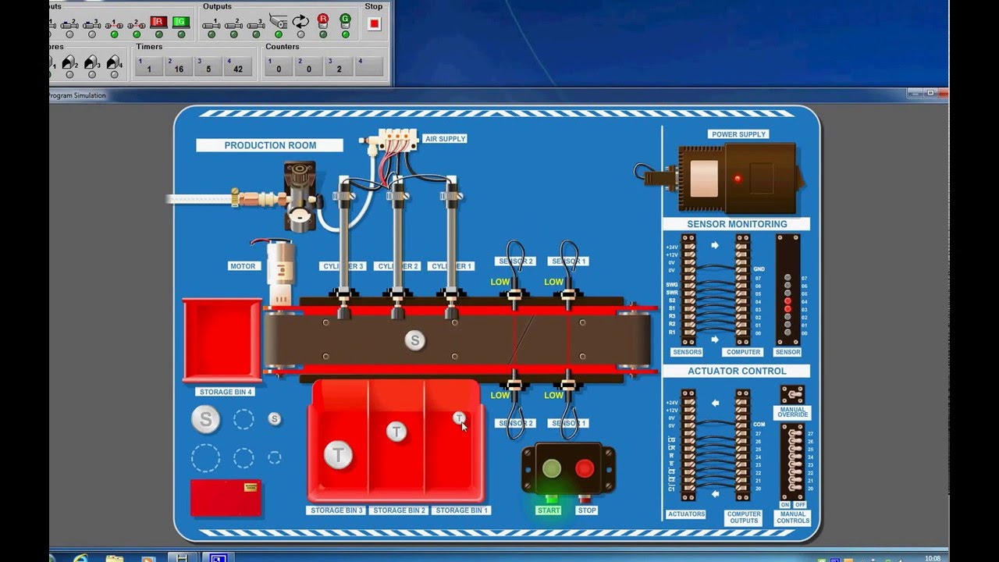The height and width of the screenshot is (562, 999).
Task: Click the Outputs cylinder 3 icon
Action: pyautogui.click(x=256, y=23)
